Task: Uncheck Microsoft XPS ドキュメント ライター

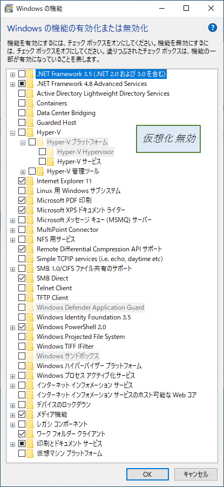Action: click(x=22, y=210)
